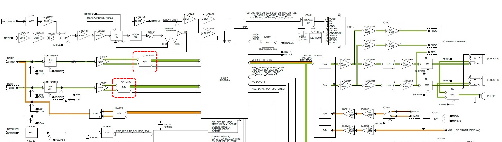The width and height of the screenshot is (502, 142).
Task: Click the LOOP FIL block
Action: (x=135, y=36)
